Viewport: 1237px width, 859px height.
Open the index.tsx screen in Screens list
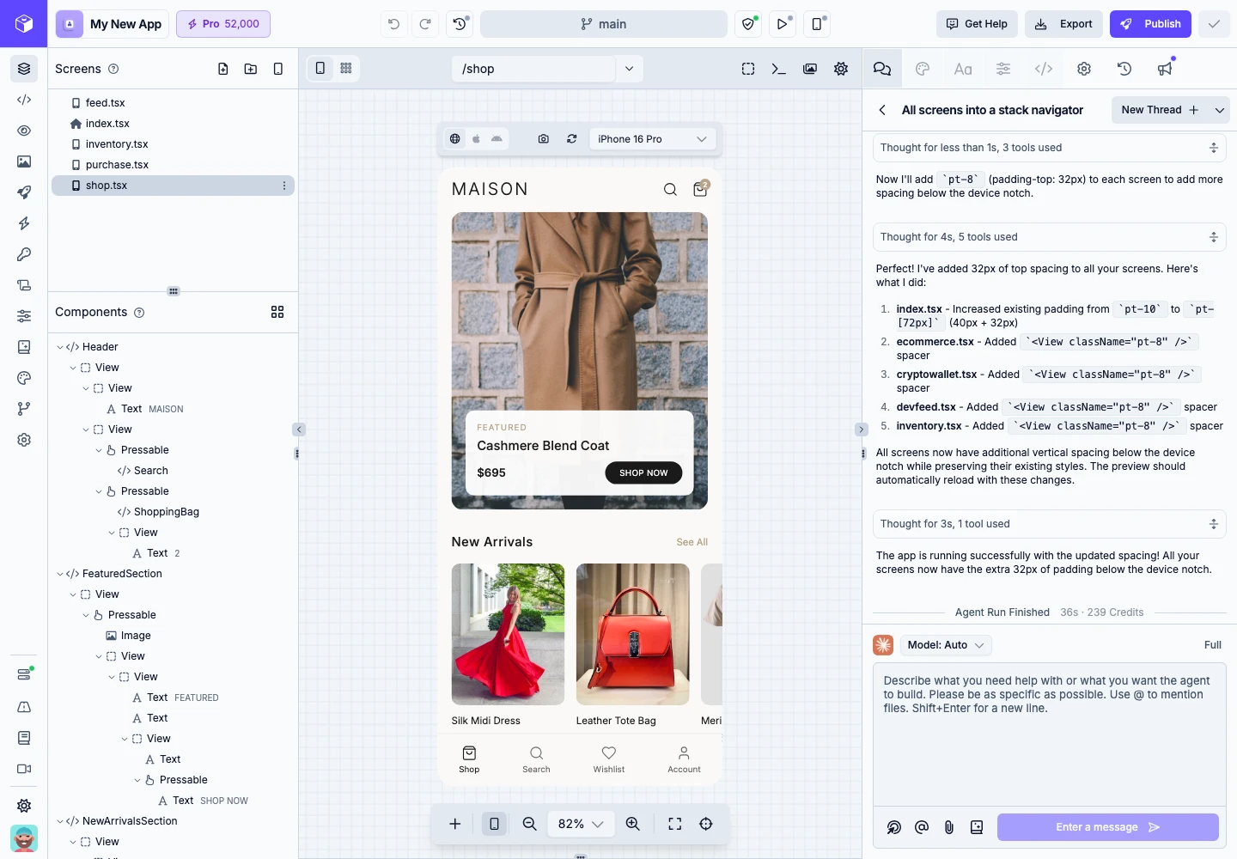tap(107, 123)
